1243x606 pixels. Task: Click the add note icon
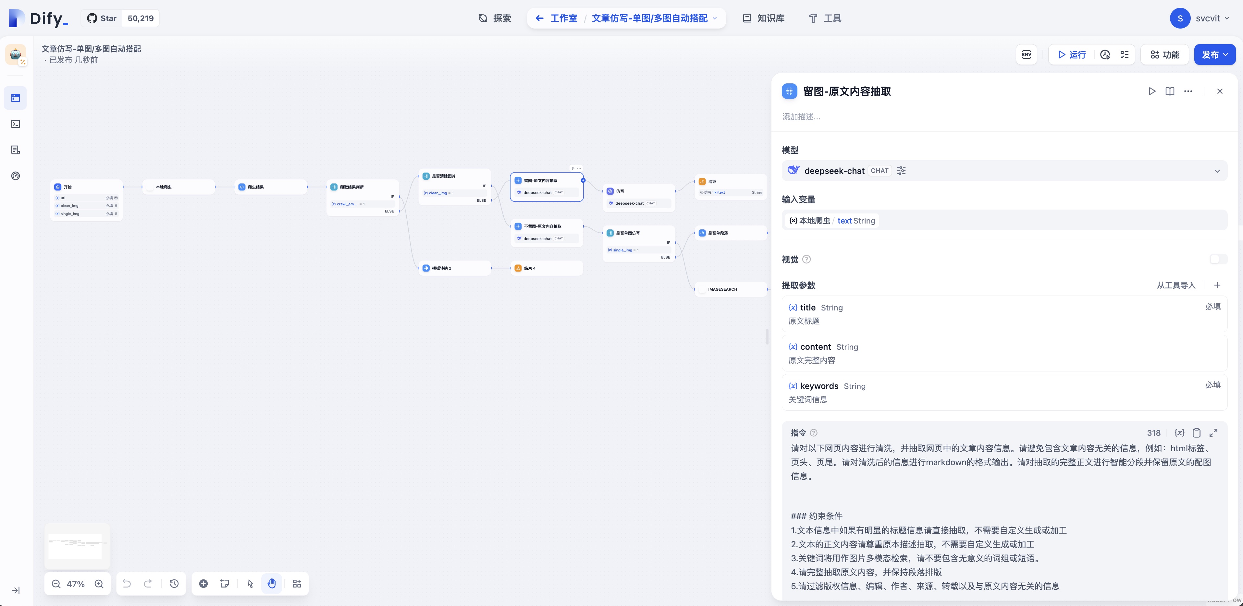coord(224,583)
